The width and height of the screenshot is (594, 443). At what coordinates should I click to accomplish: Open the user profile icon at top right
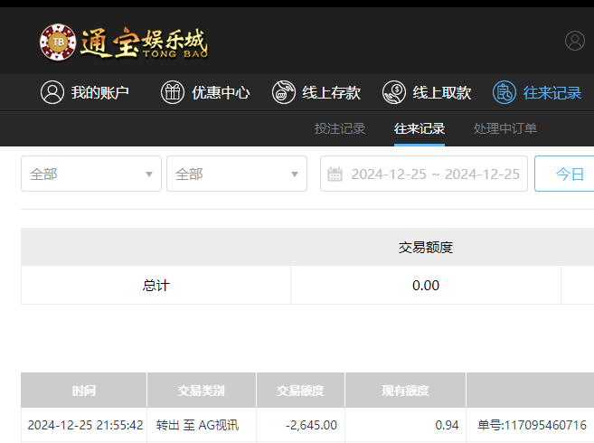pyautogui.click(x=575, y=41)
